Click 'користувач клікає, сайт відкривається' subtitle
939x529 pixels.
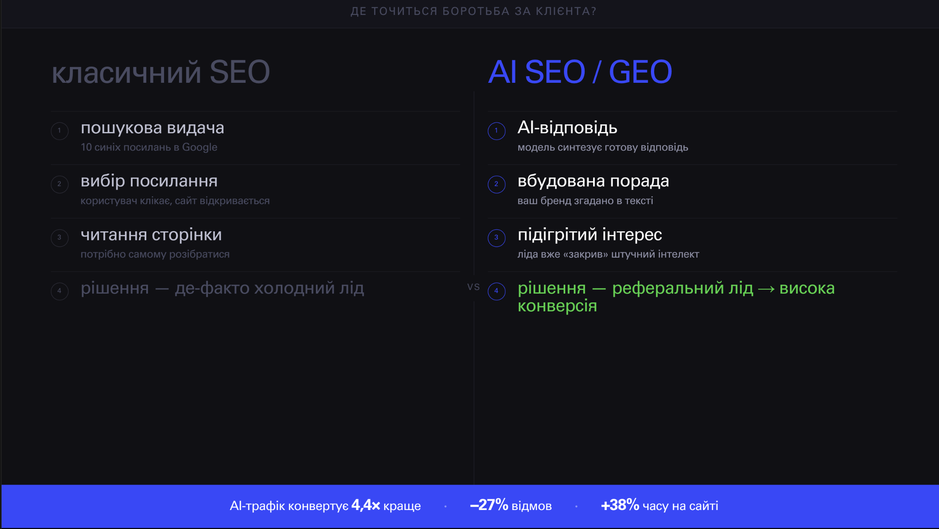175,201
